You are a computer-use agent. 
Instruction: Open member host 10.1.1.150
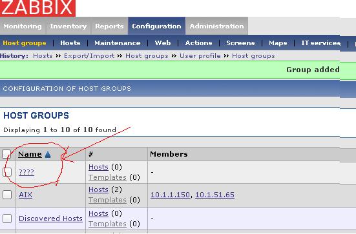click(170, 195)
